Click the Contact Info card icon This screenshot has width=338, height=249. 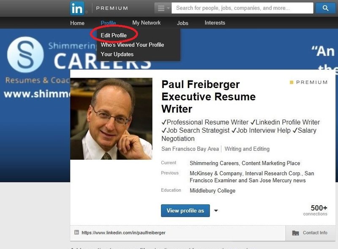[x=295, y=233]
